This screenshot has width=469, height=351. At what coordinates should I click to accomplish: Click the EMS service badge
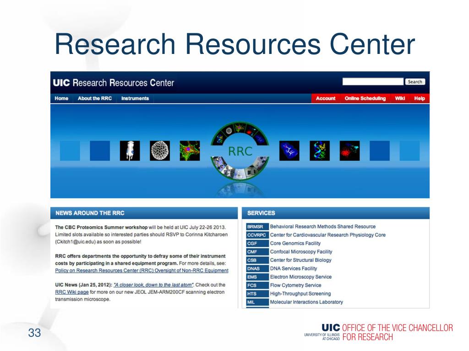point(257,277)
